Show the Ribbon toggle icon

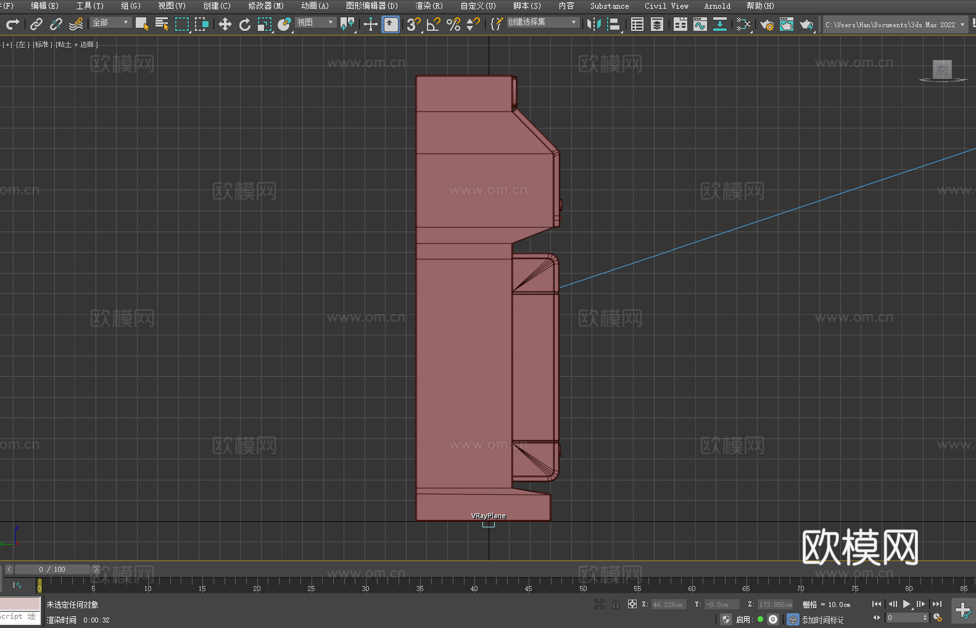[x=680, y=24]
